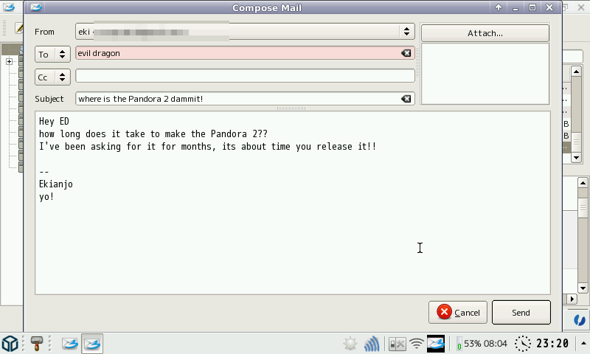This screenshot has height=354, width=590.
Task: Open the brightness sun icon in tray
Action: (350, 344)
